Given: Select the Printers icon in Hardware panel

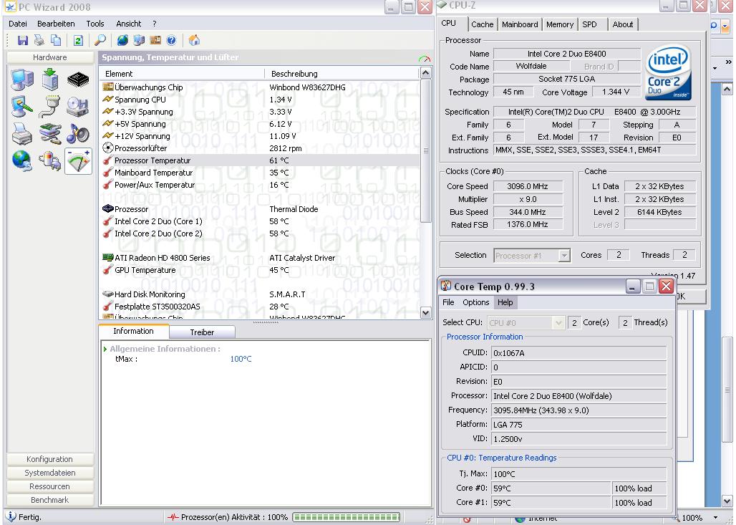Looking at the screenshot, I should tap(22, 134).
